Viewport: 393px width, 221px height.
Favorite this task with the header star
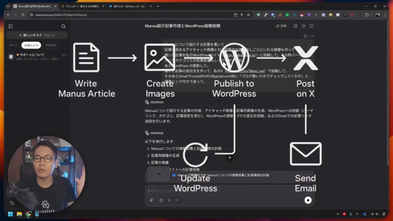click(x=304, y=26)
